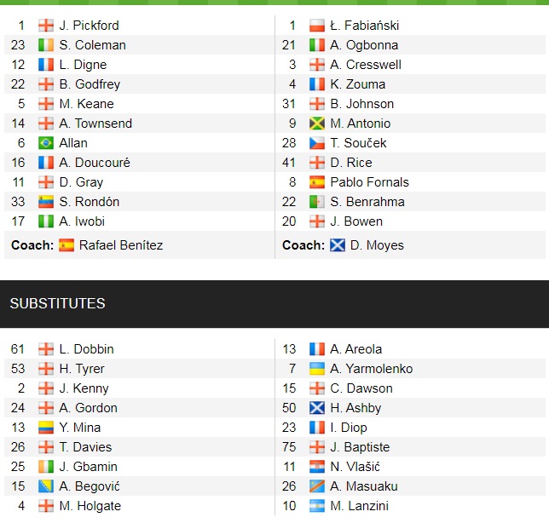Click the Spain flag beside Rafael Benítez
The height and width of the screenshot is (523, 549).
pos(66,245)
